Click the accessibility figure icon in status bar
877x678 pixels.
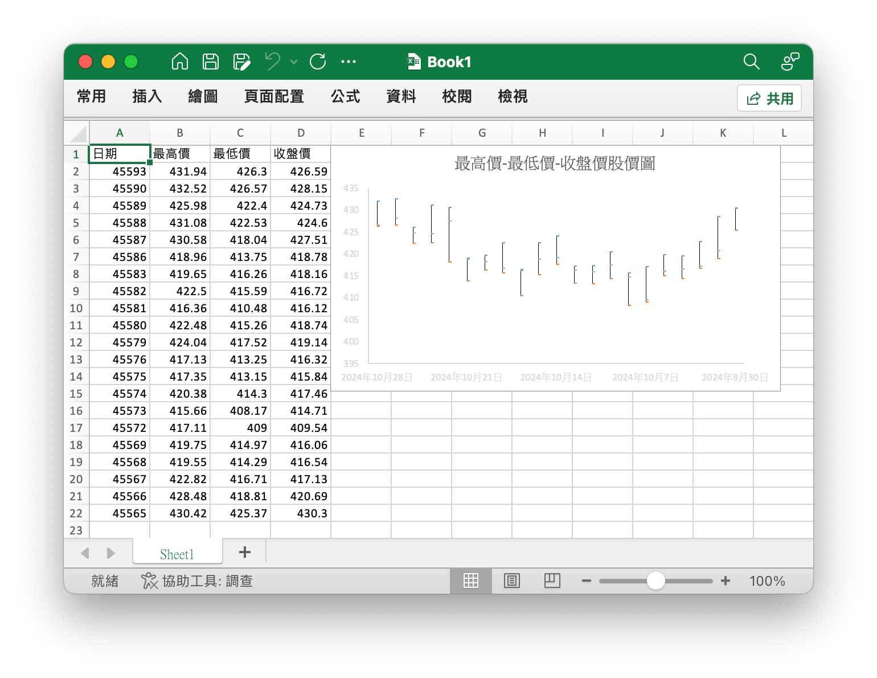[149, 581]
